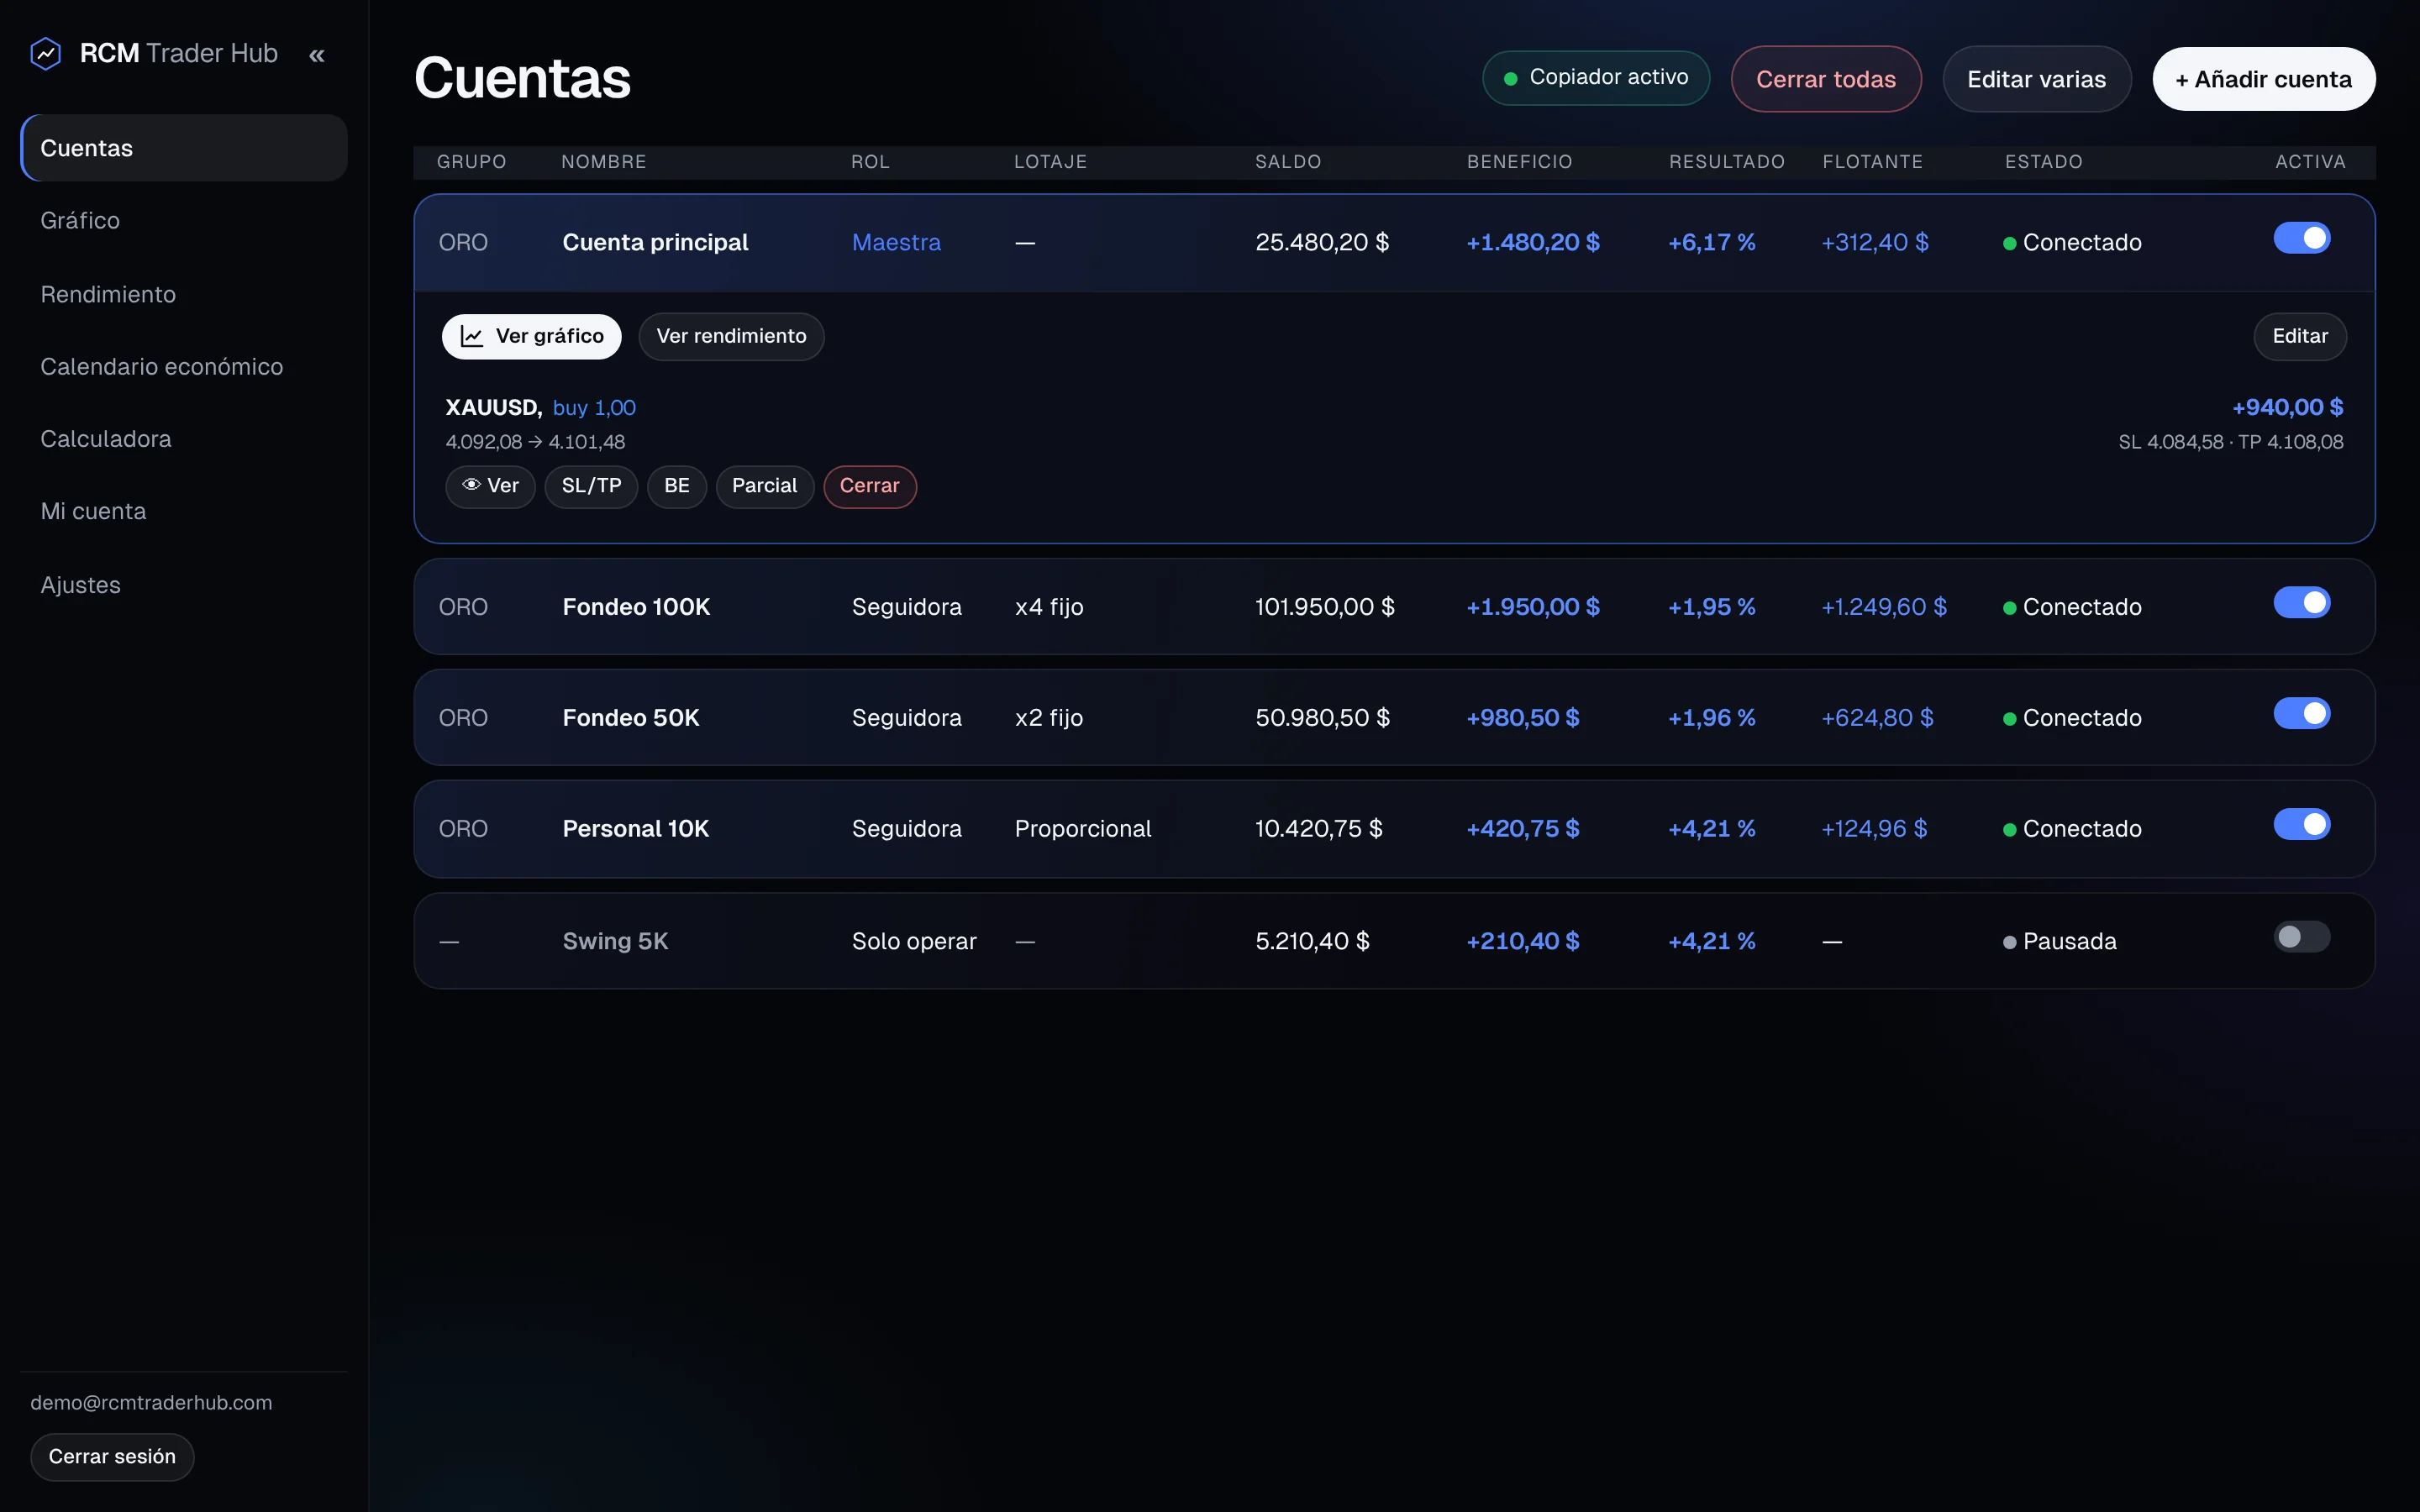2420x1512 pixels.
Task: Toggle the Personal 10K active switch
Action: coord(2301,825)
